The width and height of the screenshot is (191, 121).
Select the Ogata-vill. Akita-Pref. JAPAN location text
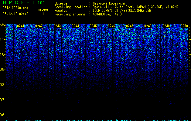pyautogui.click(x=135, y=7)
